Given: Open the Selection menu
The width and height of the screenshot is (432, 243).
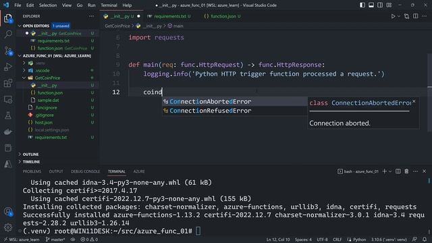Looking at the screenshot, I should [x=48, y=5].
